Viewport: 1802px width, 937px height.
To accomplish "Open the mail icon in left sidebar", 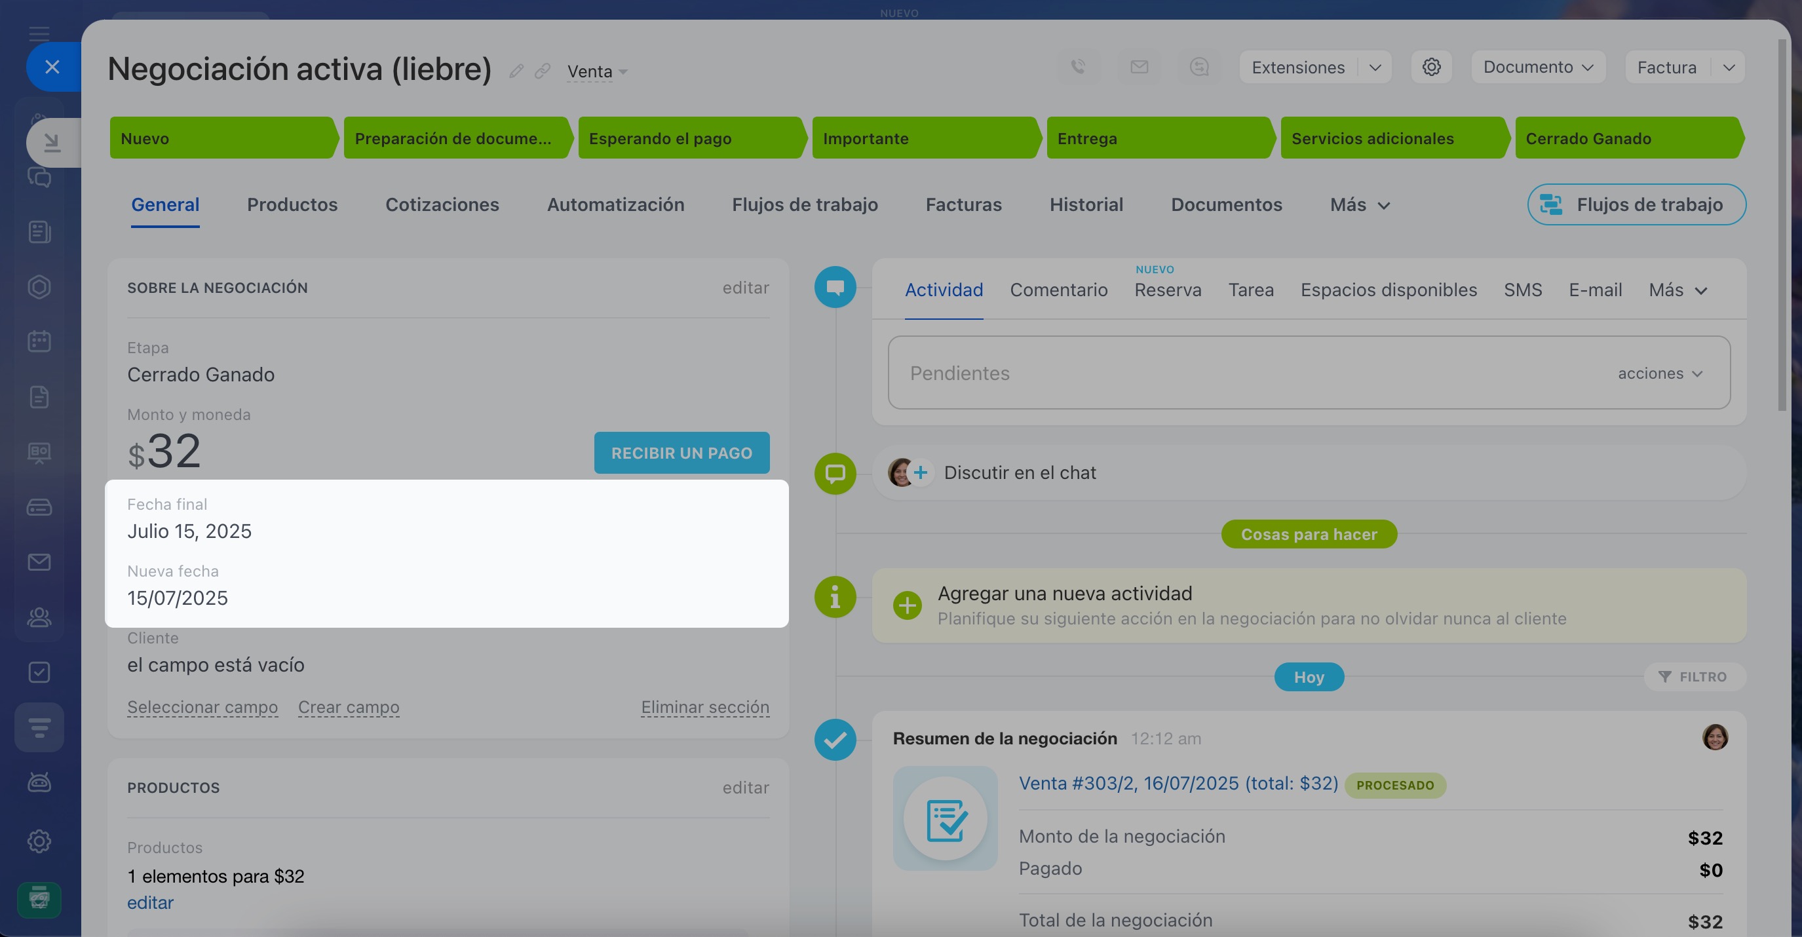I will point(39,562).
